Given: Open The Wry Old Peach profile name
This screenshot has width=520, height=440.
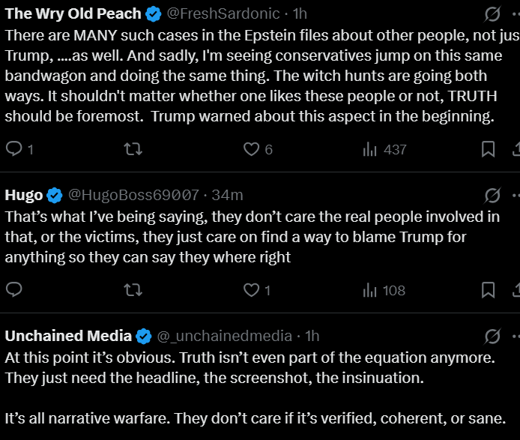Looking at the screenshot, I should click(73, 14).
